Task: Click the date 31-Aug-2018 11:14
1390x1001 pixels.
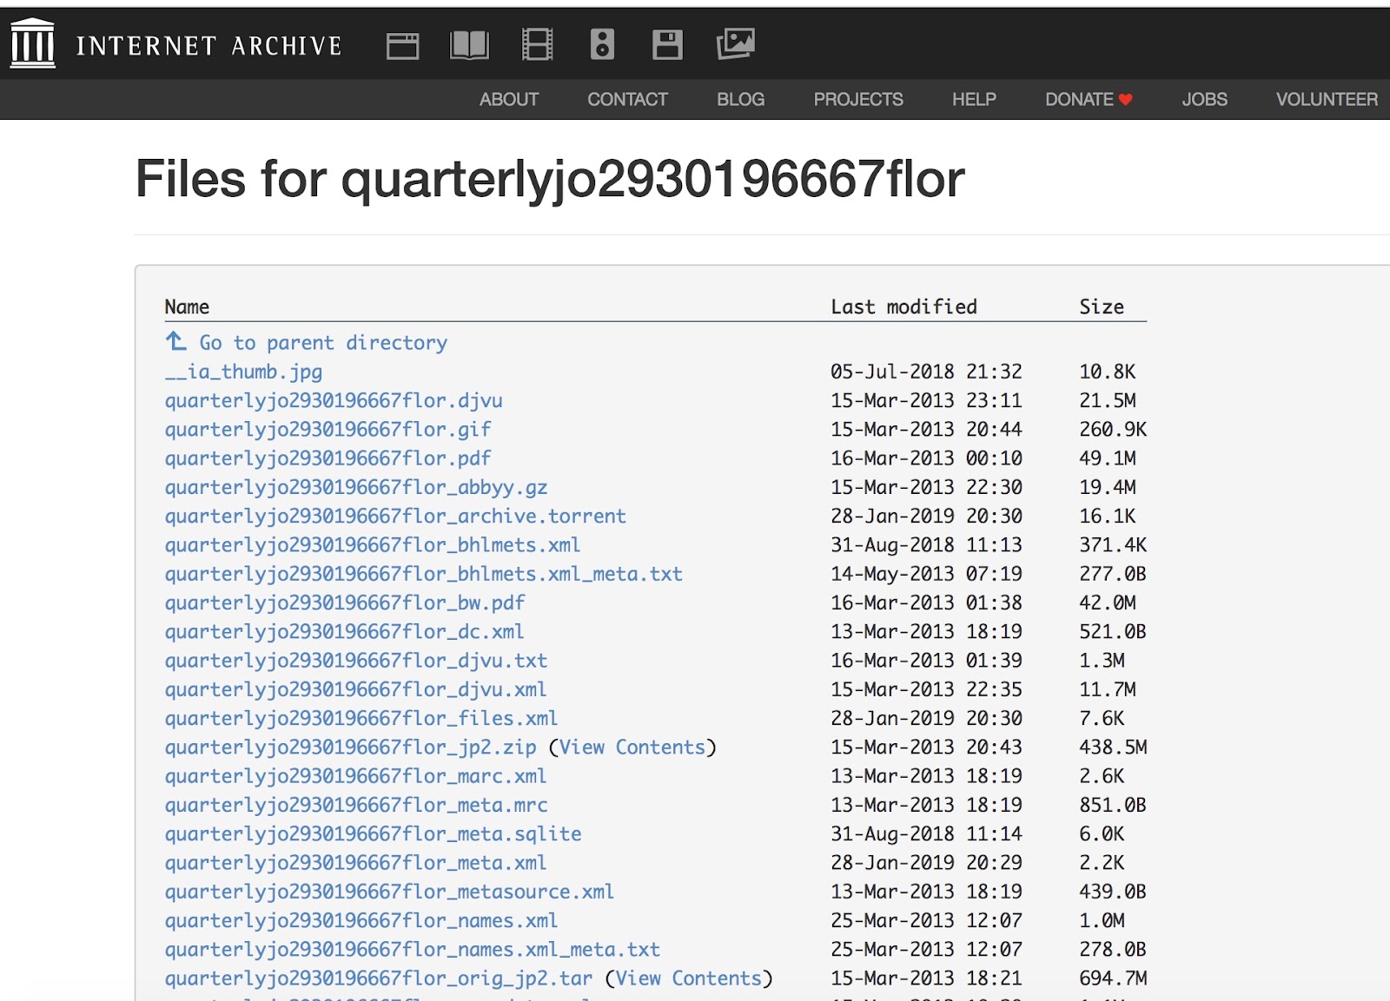Action: click(x=926, y=833)
